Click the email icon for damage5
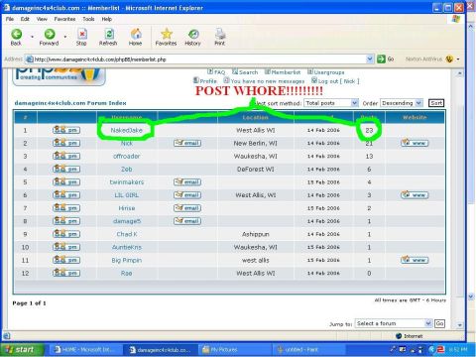This screenshot has height=357, width=476. tap(187, 221)
